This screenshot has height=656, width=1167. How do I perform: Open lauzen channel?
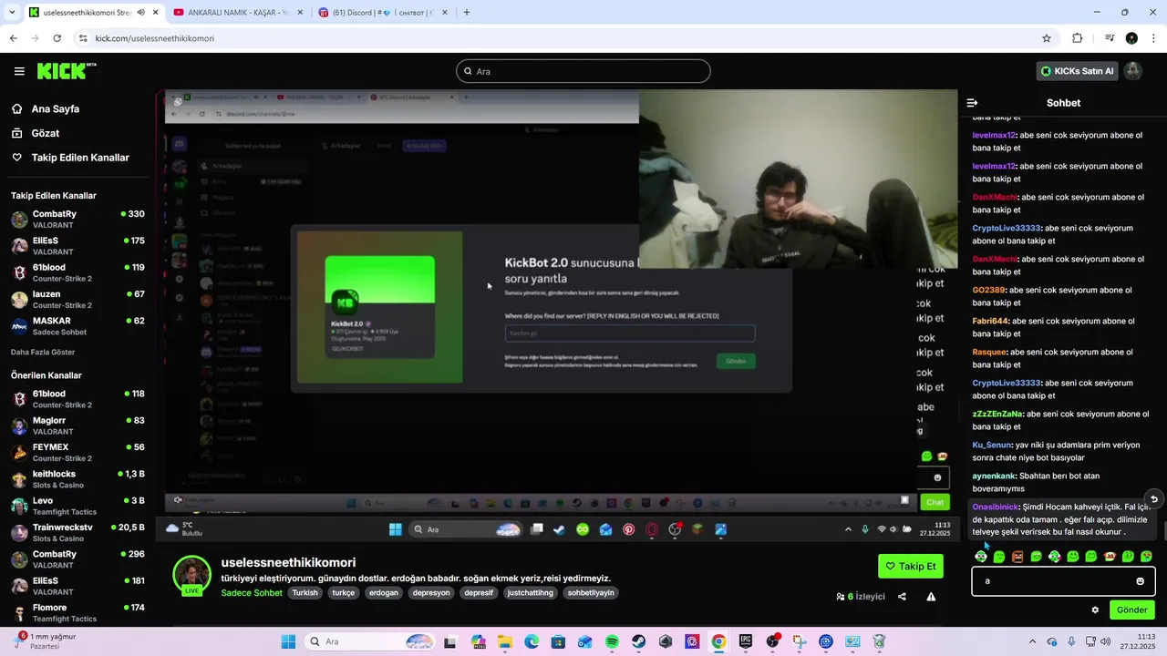pos(77,299)
